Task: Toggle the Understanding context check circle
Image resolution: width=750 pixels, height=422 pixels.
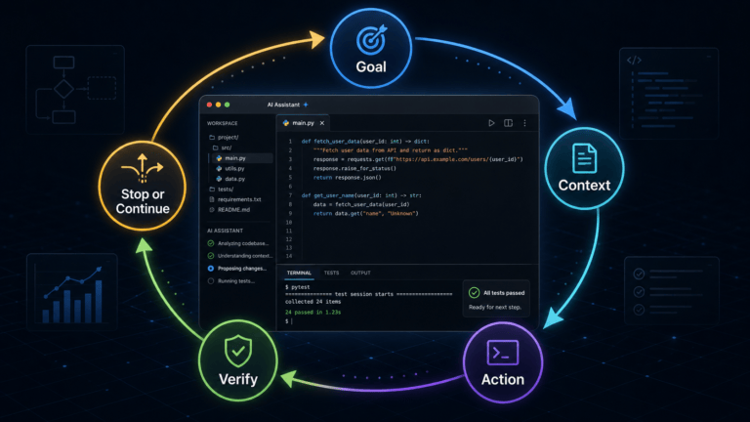Action: [211, 256]
